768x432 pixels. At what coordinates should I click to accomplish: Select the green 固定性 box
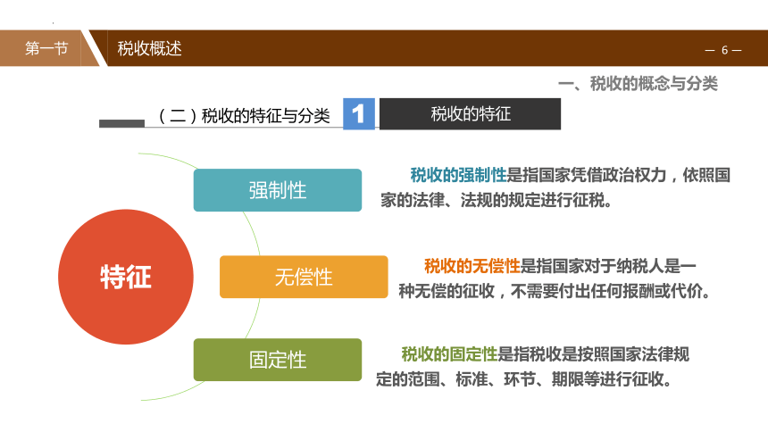coord(278,360)
